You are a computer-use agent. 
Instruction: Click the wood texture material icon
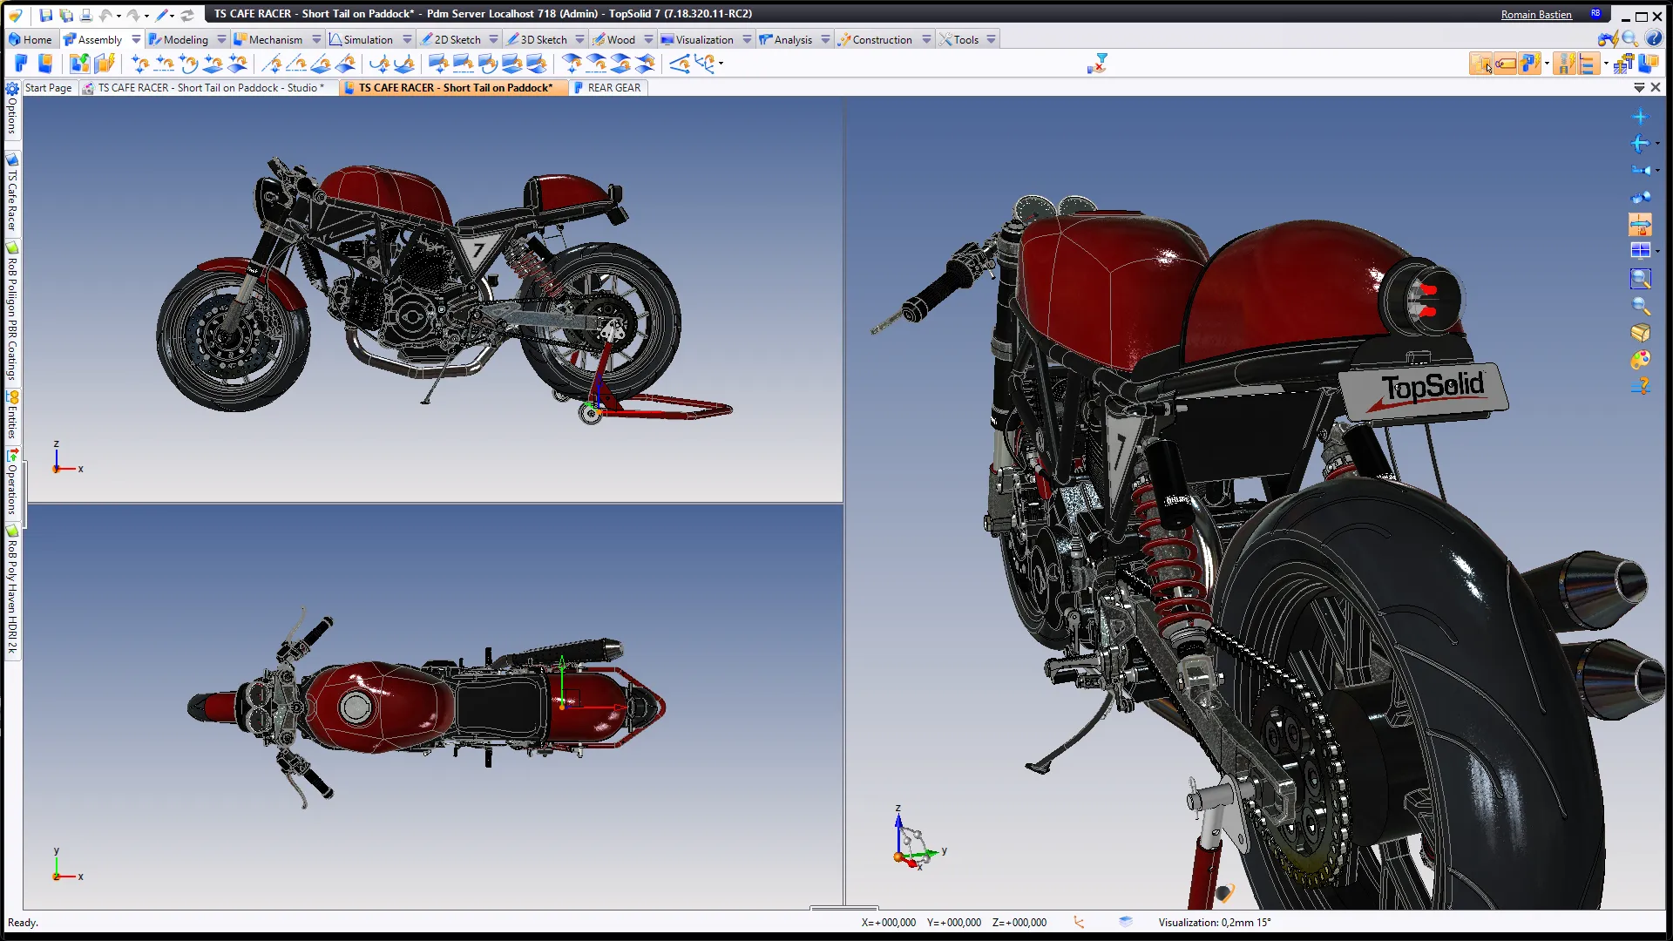(x=1640, y=333)
